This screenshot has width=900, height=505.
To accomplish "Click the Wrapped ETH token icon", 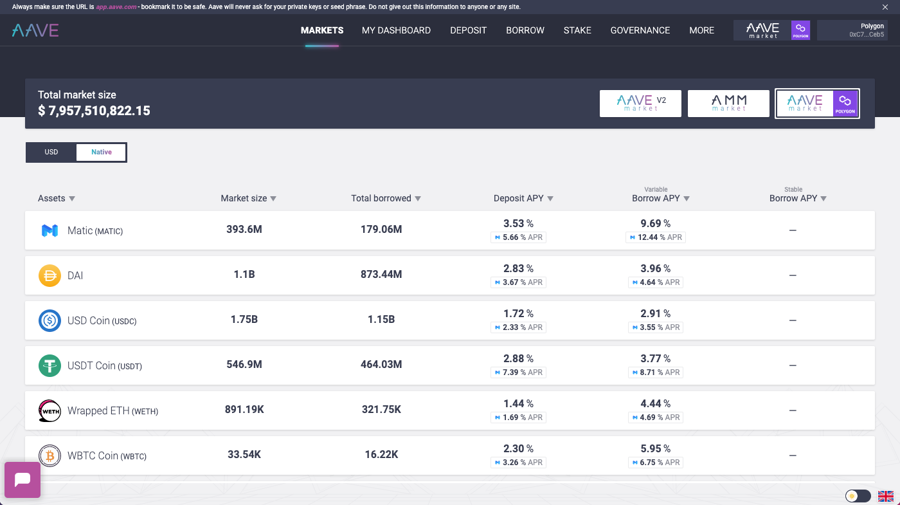I will pyautogui.click(x=50, y=410).
